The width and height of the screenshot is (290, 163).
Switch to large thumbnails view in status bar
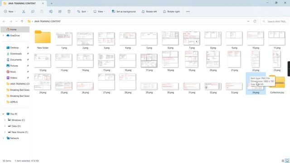pos(287,161)
